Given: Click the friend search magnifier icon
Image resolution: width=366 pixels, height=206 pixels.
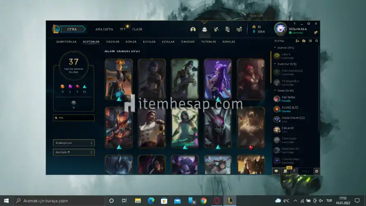Looking at the screenshot, I should point(316,41).
